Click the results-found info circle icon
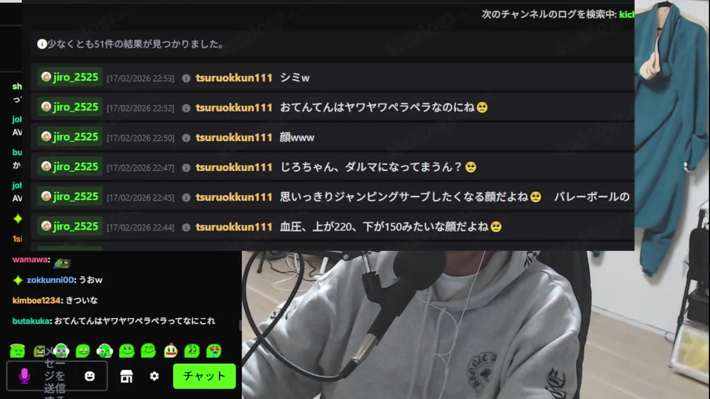Viewport: 710px width, 399px height. point(42,44)
